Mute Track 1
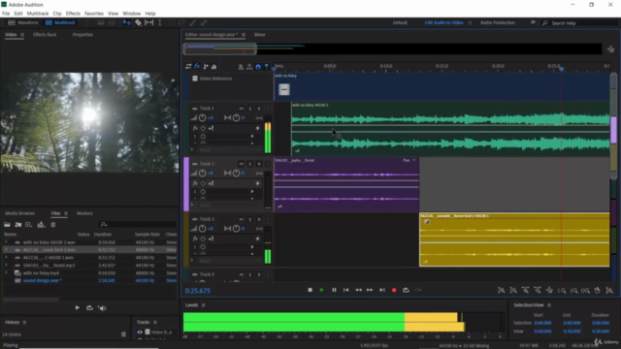The image size is (621, 349). 242,109
